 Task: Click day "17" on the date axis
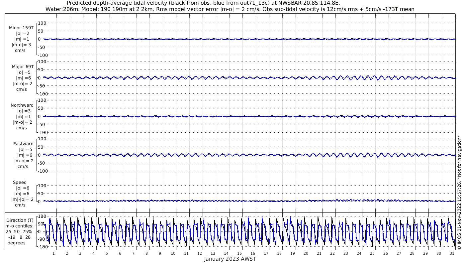[266, 253]
